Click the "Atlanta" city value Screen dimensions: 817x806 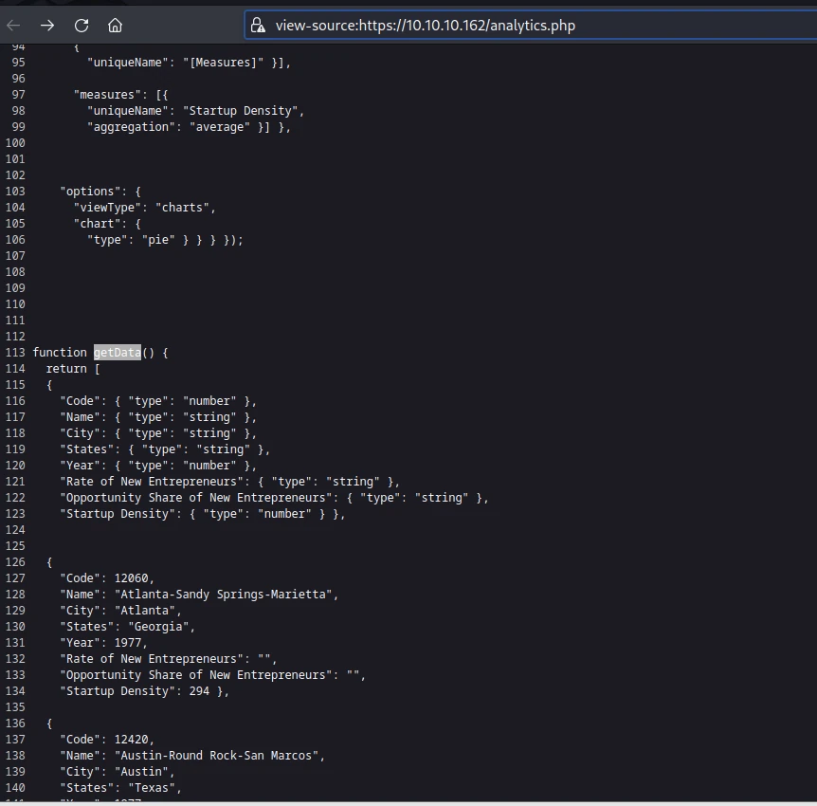click(144, 611)
